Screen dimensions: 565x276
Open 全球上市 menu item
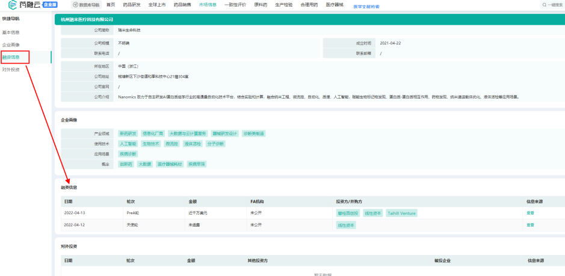pyautogui.click(x=157, y=5)
